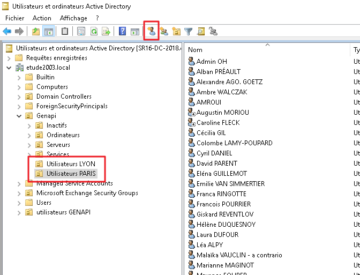Click the disabled user icon of Augustin MORIOU

(191, 113)
